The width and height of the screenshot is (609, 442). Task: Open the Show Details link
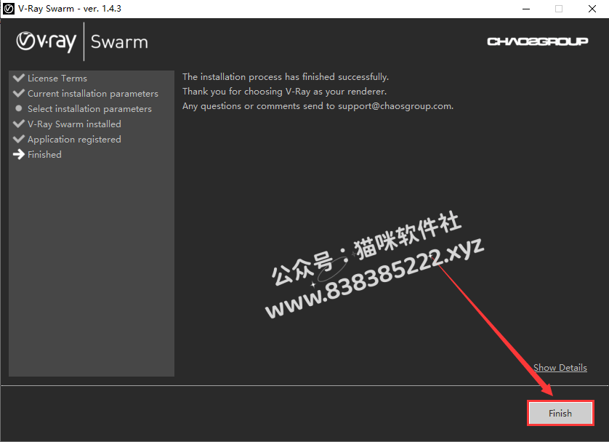[x=560, y=367]
